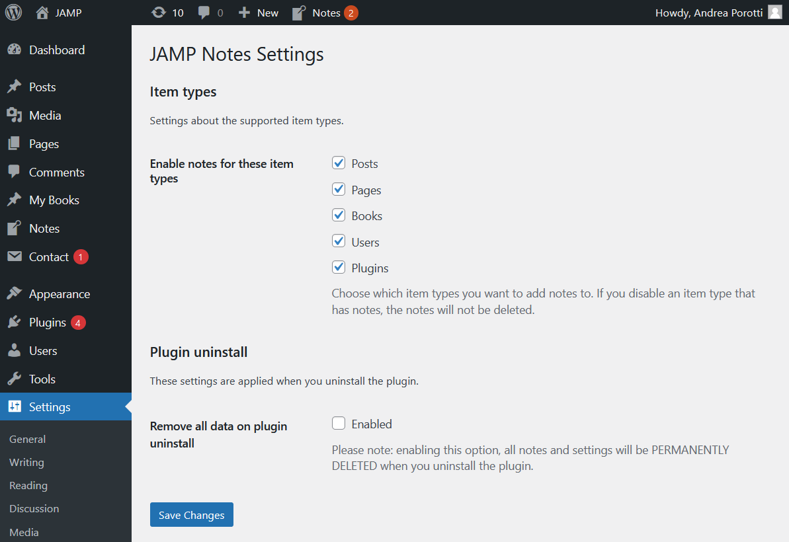This screenshot has height=542, width=789.
Task: Click the Plugins plug icon
Action: click(15, 323)
